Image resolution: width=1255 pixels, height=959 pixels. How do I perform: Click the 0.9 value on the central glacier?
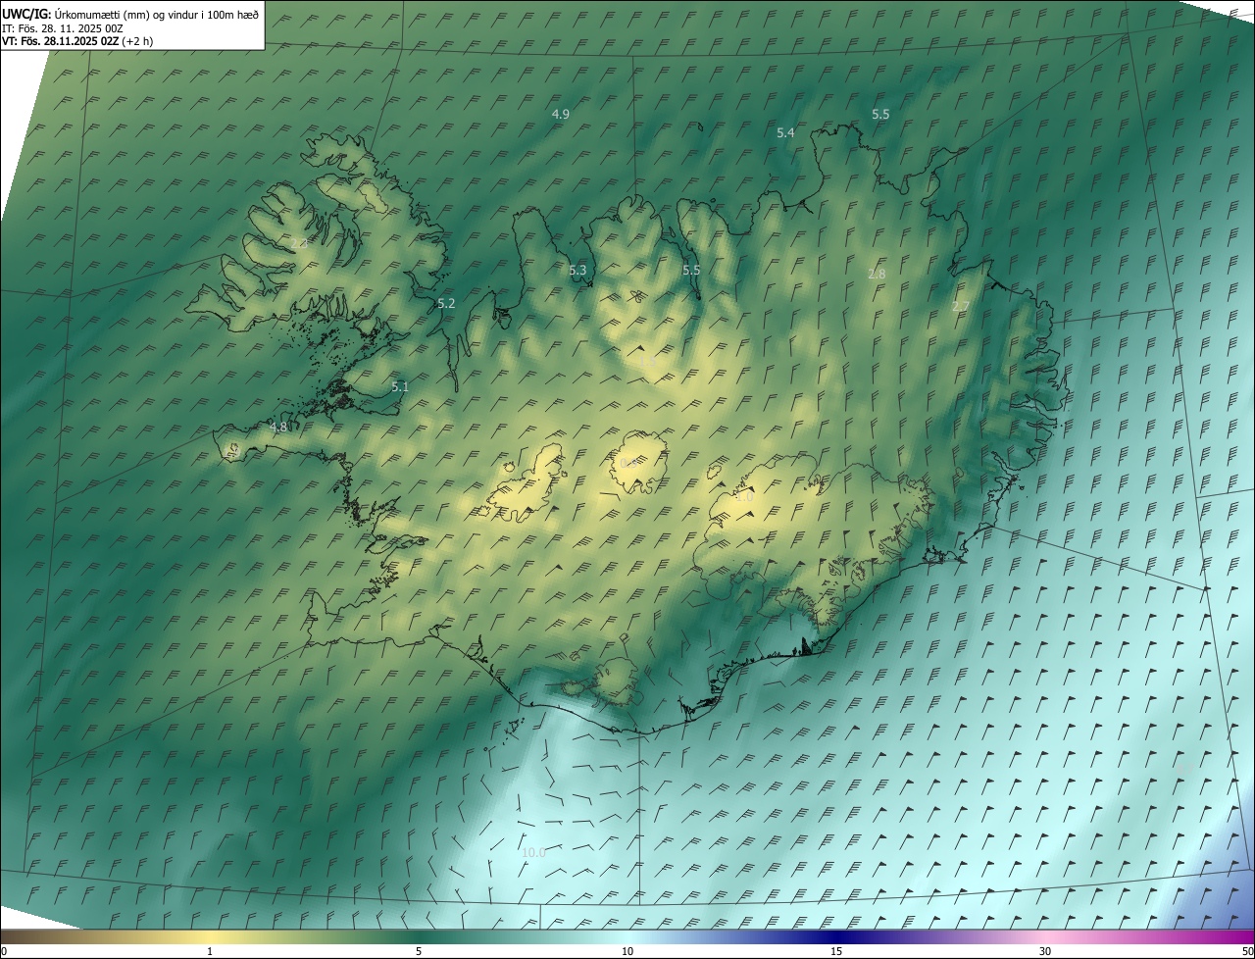(x=628, y=463)
